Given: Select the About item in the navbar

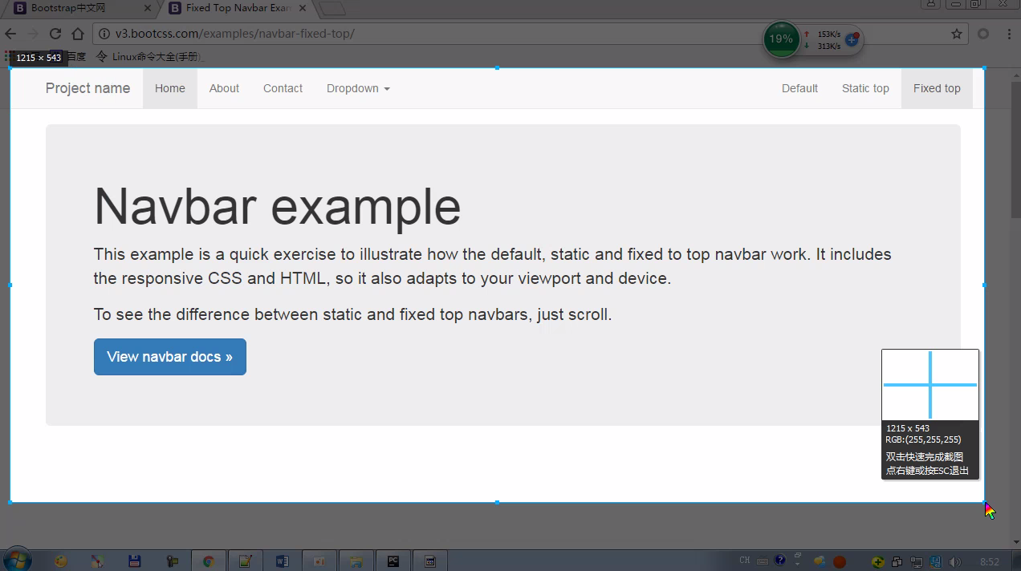Looking at the screenshot, I should pyautogui.click(x=224, y=88).
